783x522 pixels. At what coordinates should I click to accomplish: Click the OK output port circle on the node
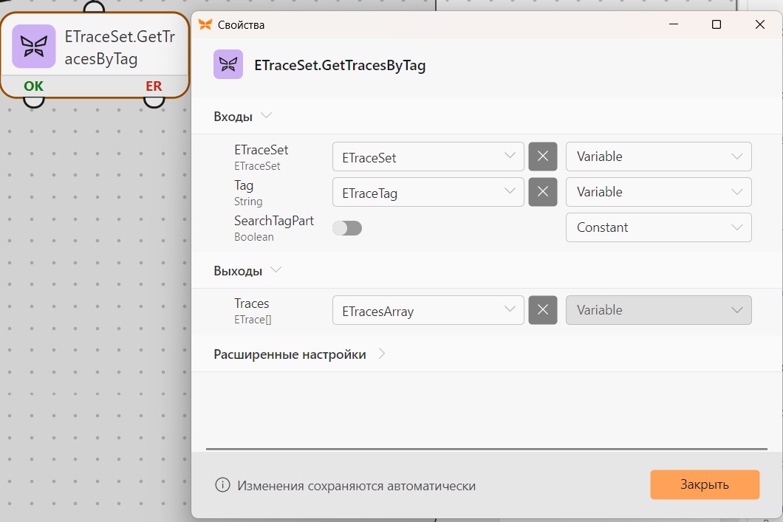[33, 101]
